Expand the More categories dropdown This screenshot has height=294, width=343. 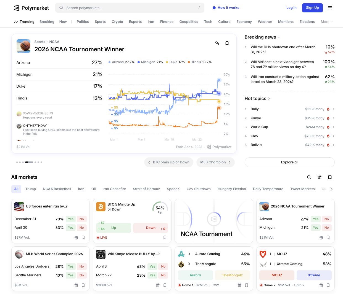click(x=327, y=22)
